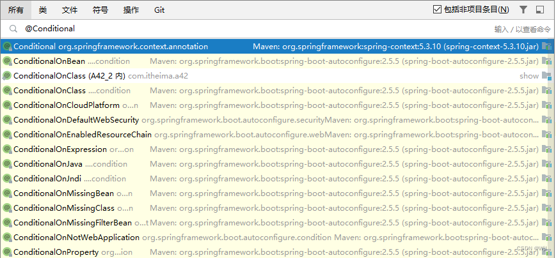Click library icon on ConditionalOnMissingFilterBean row

547,223
